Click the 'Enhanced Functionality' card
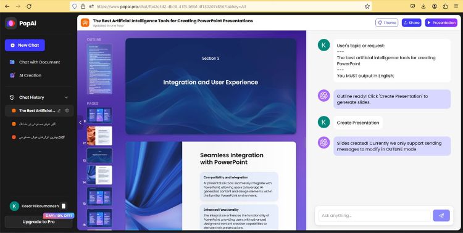The width and height of the screenshot is (463, 233). (239, 218)
